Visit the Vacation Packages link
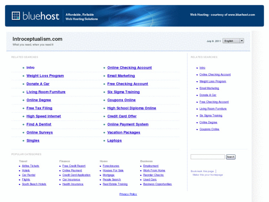The image size is (269, 202). (124, 132)
